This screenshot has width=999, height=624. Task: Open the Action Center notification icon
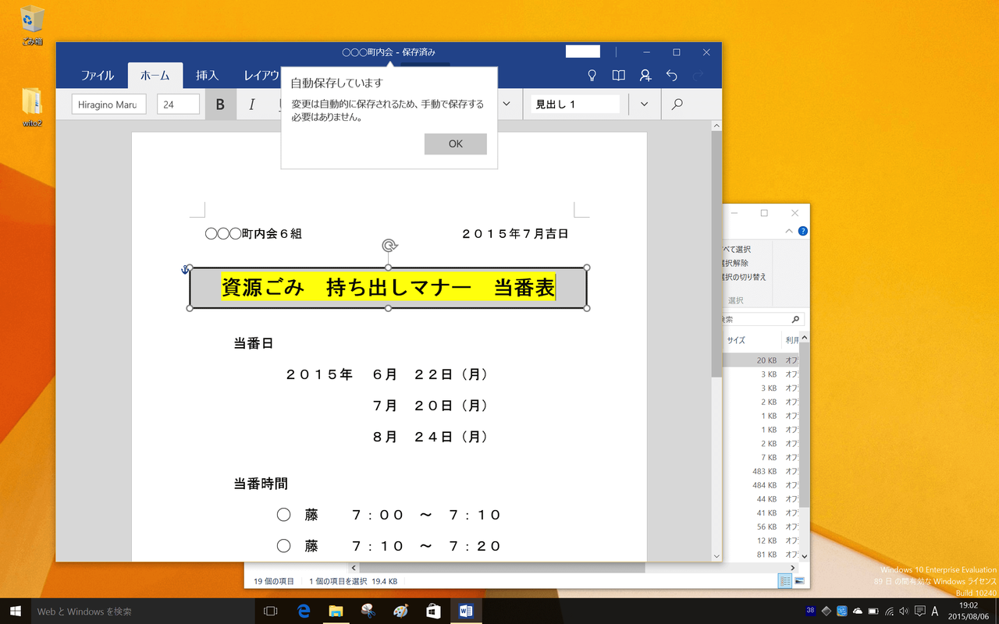(919, 612)
